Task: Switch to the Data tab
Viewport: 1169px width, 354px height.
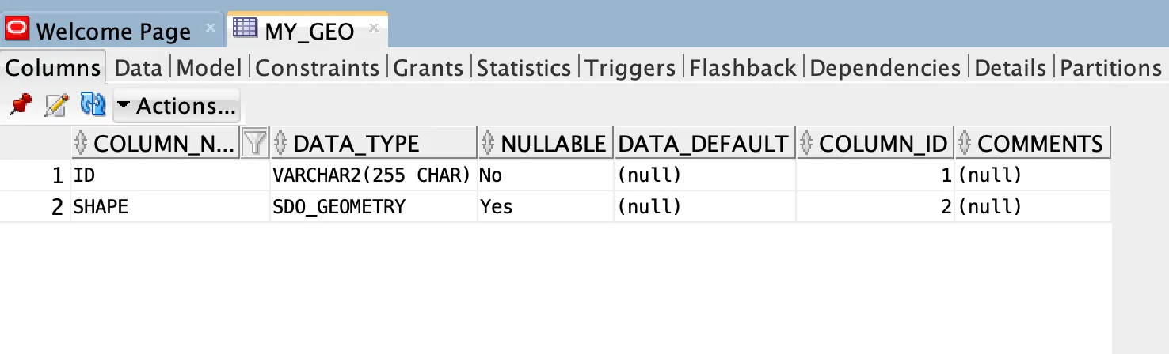Action: (x=139, y=68)
